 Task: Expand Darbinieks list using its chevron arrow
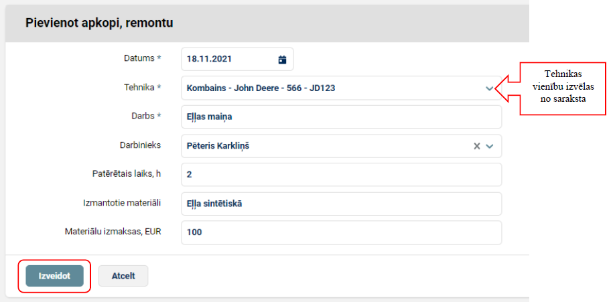click(490, 146)
